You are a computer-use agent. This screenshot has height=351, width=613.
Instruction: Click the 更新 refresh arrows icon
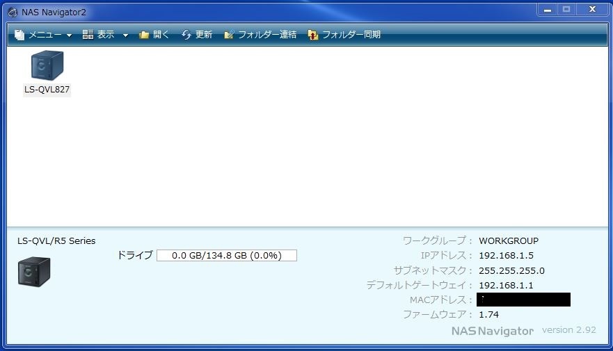186,35
